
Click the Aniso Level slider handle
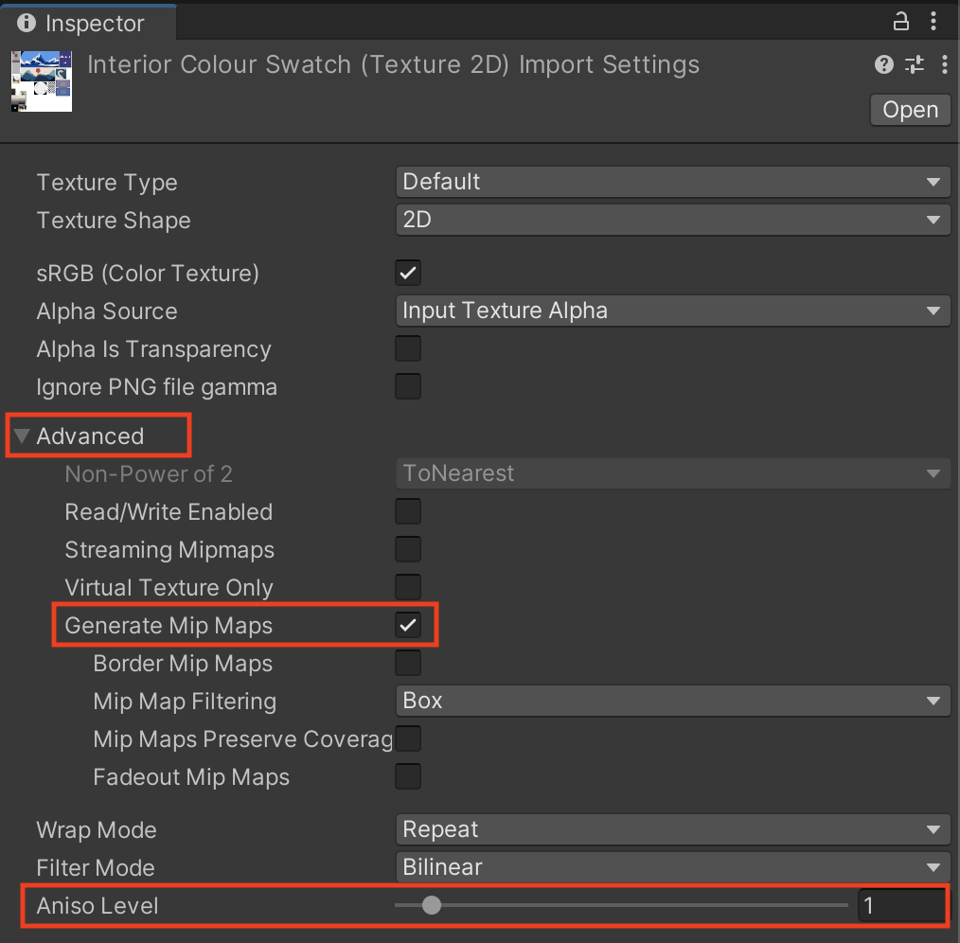tap(432, 906)
